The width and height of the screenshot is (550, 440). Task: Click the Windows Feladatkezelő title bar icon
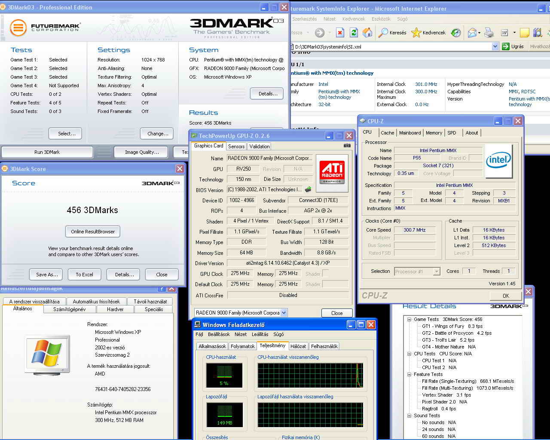pyautogui.click(x=198, y=325)
